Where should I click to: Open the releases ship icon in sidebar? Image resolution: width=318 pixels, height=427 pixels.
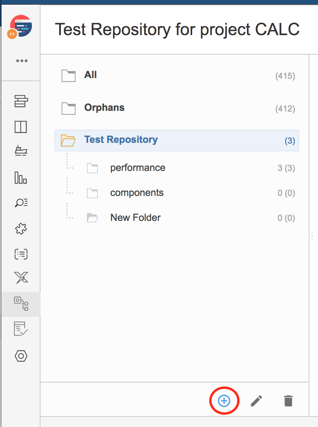pos(21,151)
